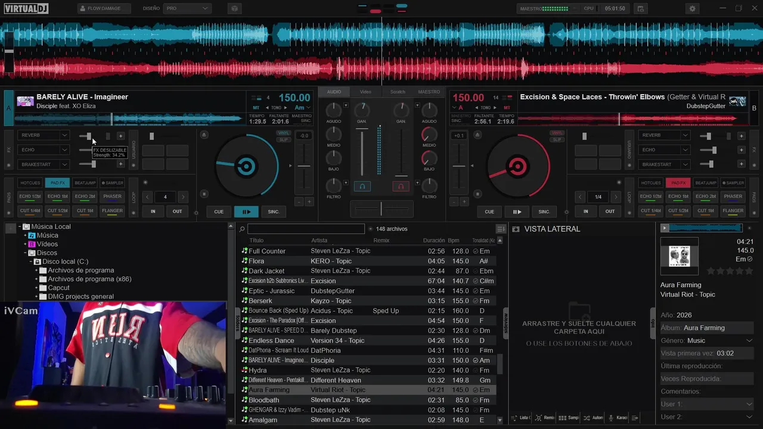This screenshot has width=763, height=429.
Task: Click the crossfader slider
Action: 381,209
